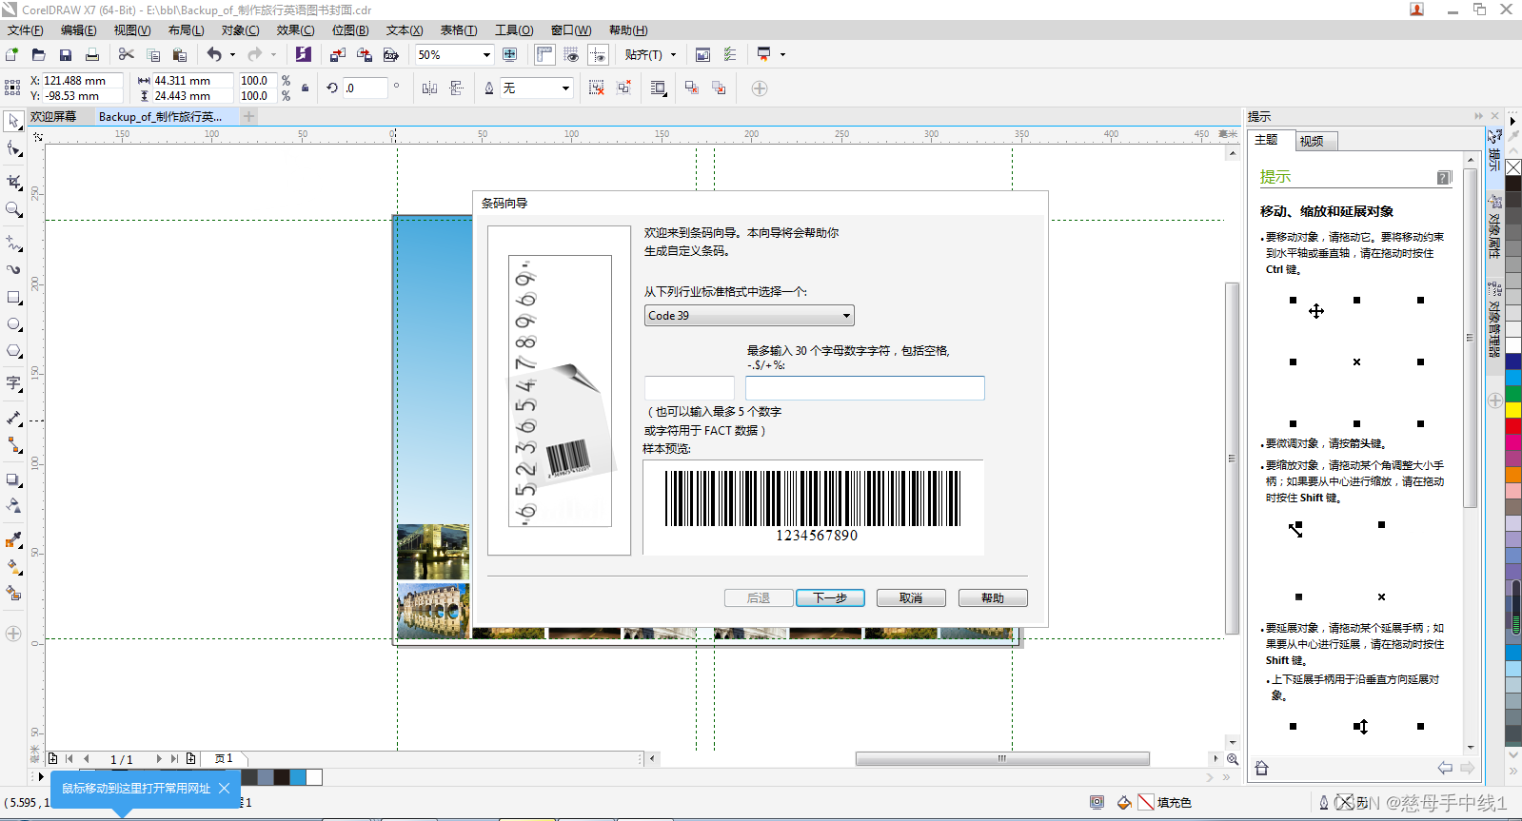Select the Ellipse tool
This screenshot has height=821, width=1522.
pos(13,324)
